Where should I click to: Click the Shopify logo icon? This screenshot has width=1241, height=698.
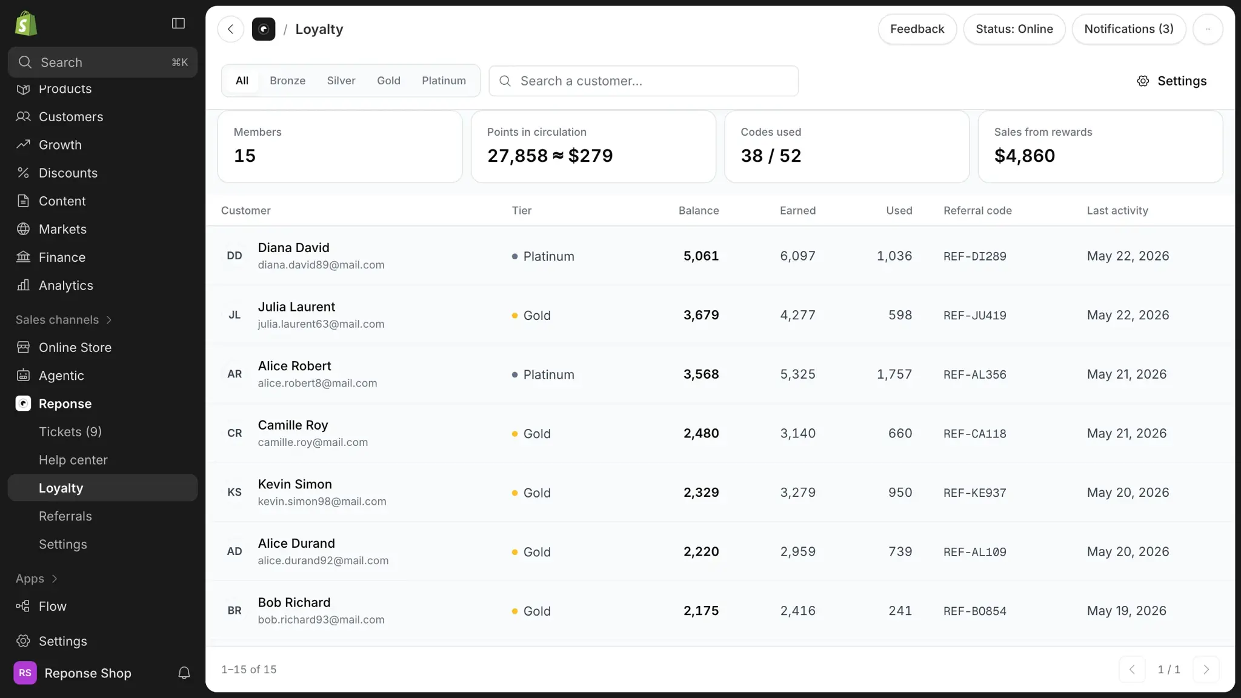tap(26, 24)
